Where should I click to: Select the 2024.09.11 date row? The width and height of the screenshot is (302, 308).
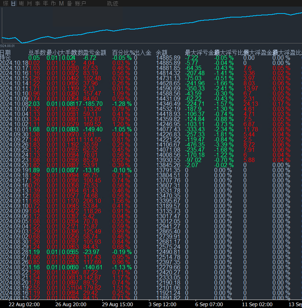tap(14, 201)
